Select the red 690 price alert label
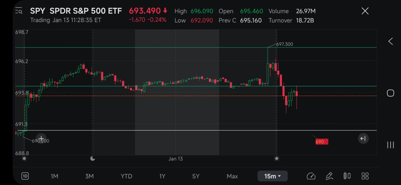Viewport: 401px width, 185px height. click(322, 142)
